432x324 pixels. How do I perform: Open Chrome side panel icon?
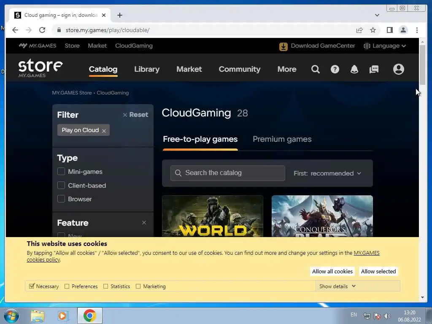tap(389, 30)
